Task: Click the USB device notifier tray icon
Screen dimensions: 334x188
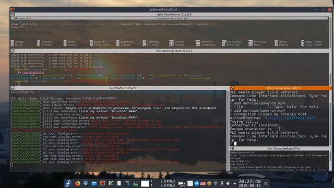Action: click(x=222, y=183)
